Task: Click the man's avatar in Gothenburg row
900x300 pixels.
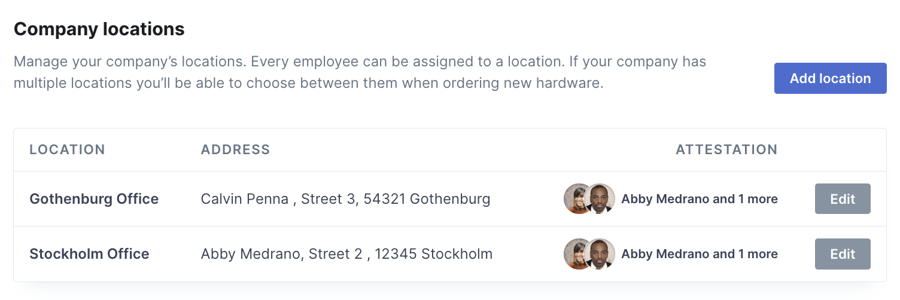Action: [x=600, y=199]
